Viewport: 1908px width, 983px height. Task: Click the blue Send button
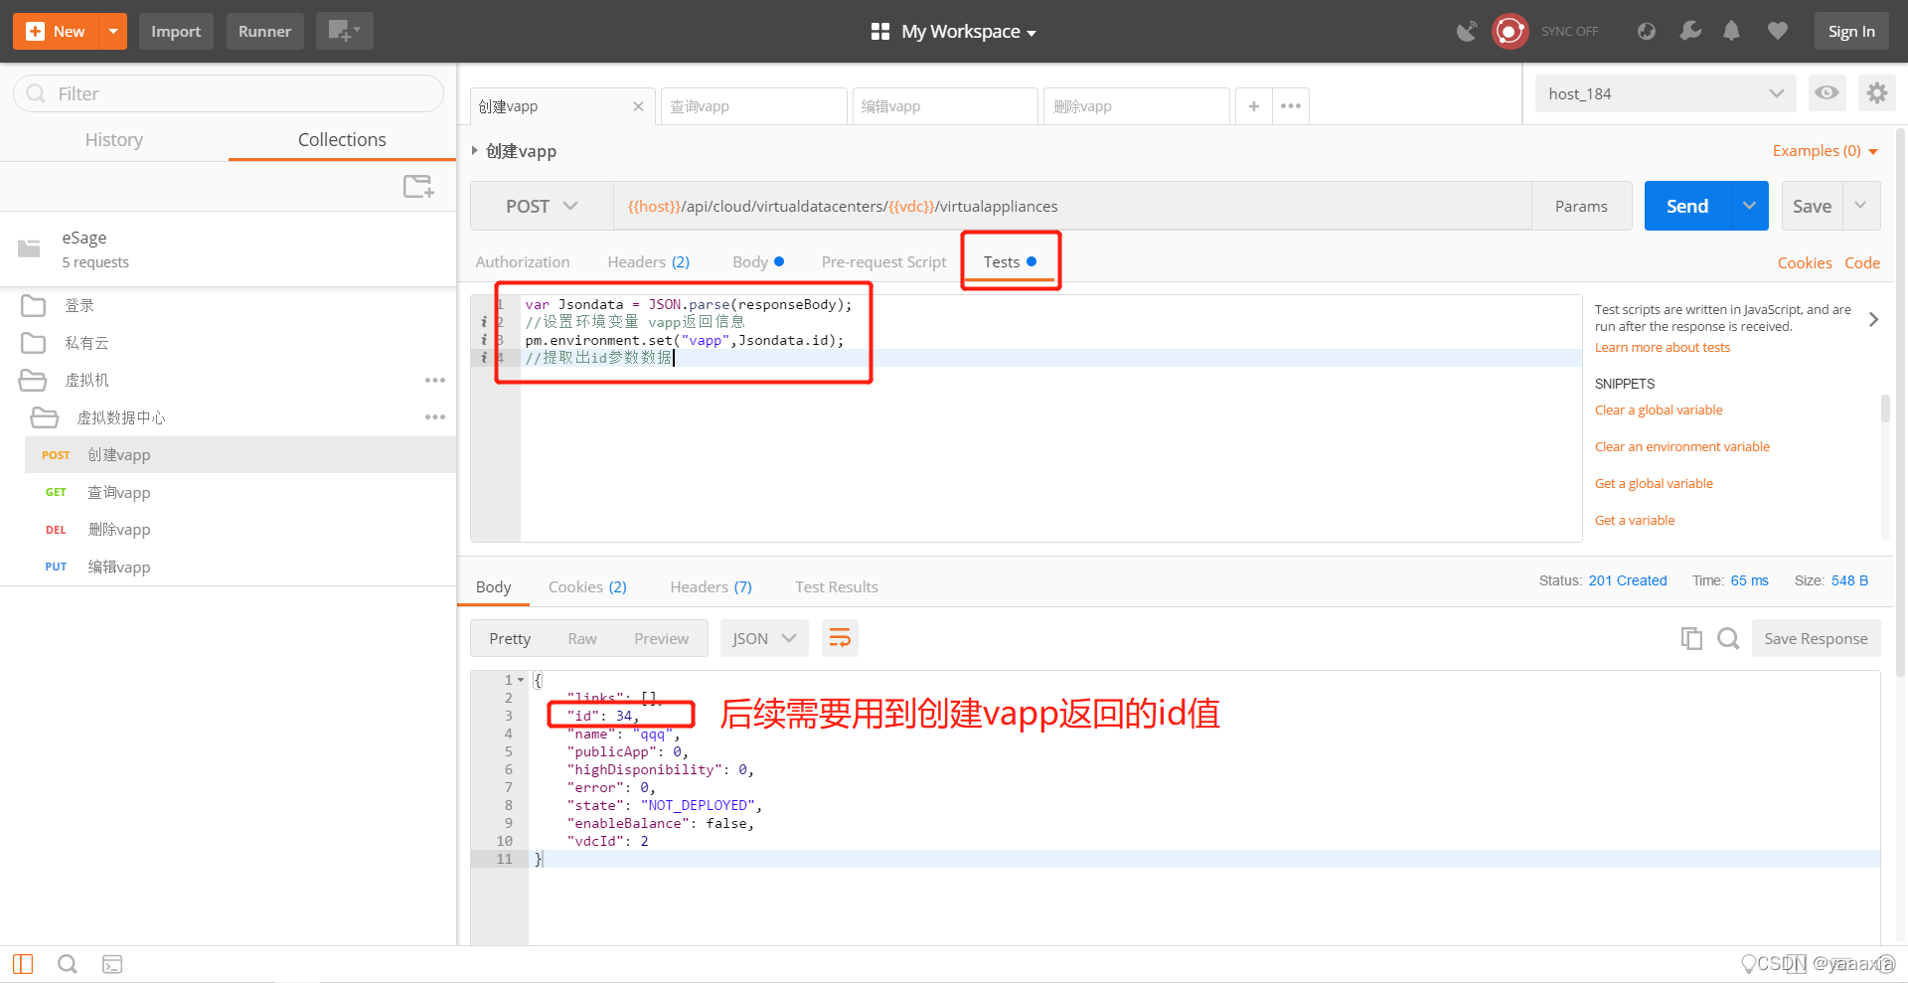1687,206
